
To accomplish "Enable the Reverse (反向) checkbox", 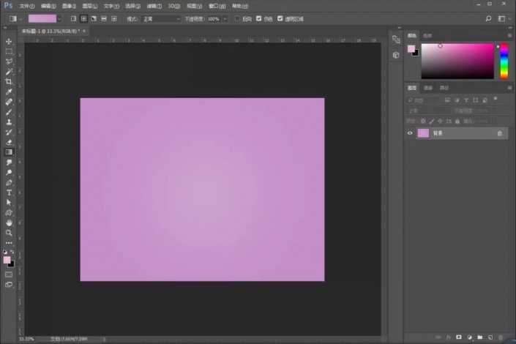I will pos(238,18).
